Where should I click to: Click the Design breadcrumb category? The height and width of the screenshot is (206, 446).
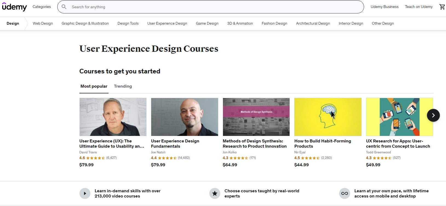pos(13,24)
